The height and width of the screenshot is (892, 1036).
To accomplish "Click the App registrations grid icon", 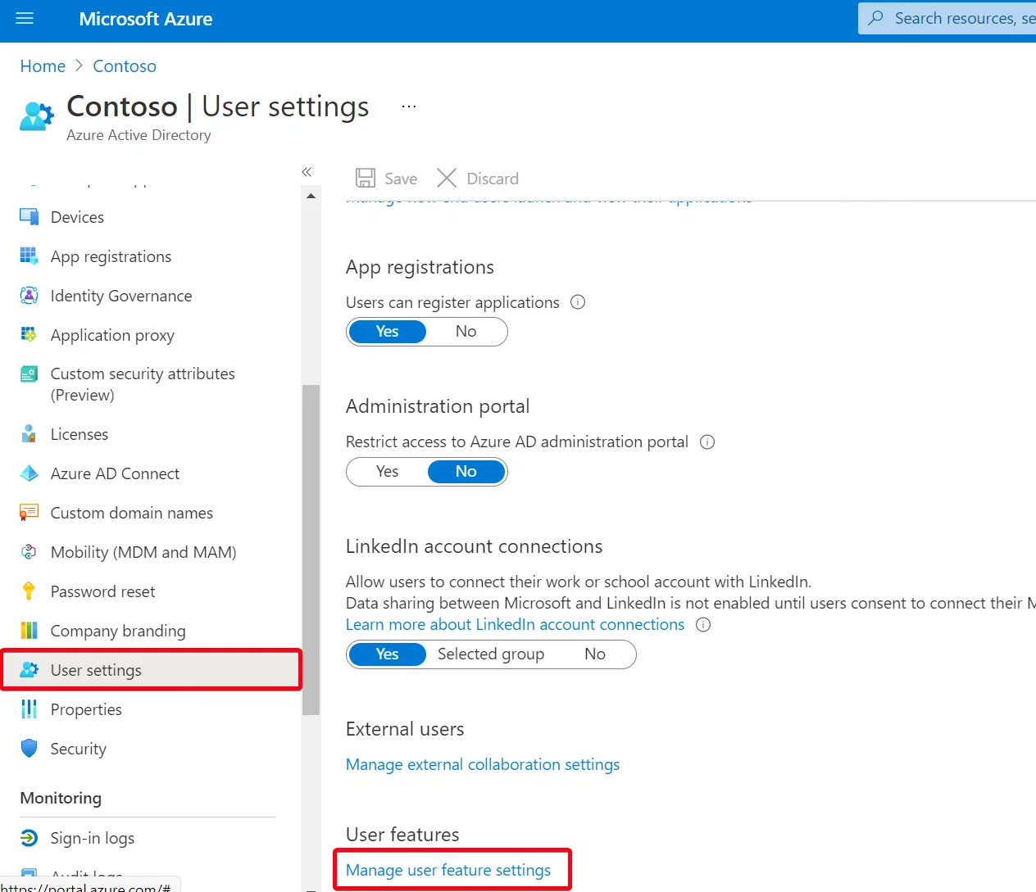I will (29, 256).
